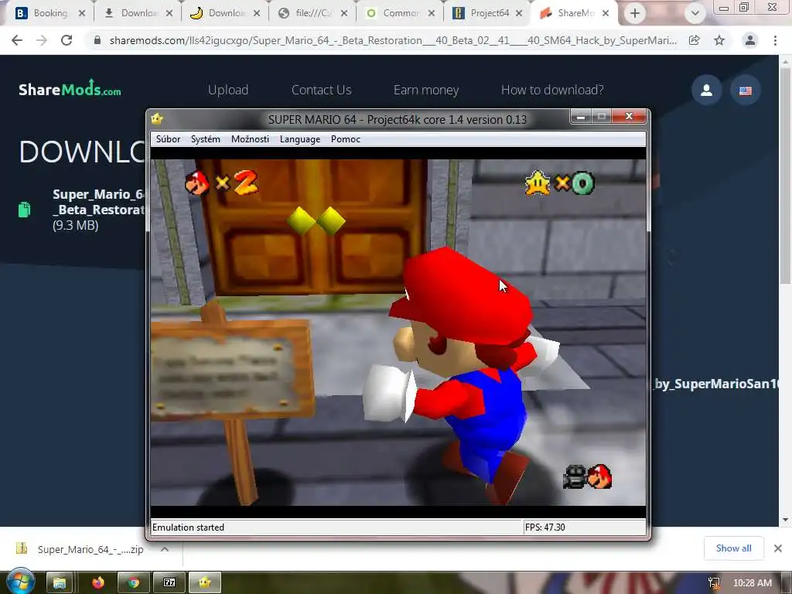Switch to the Project64 browser tab
This screenshot has height=594, width=792.
(488, 13)
